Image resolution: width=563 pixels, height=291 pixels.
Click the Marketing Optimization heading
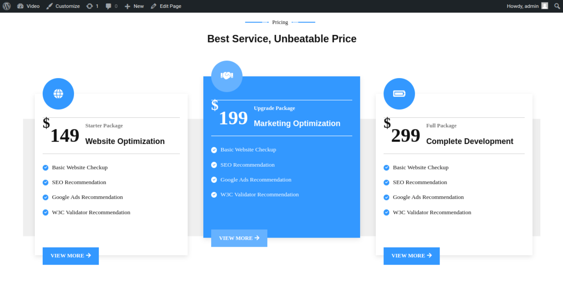297,124
